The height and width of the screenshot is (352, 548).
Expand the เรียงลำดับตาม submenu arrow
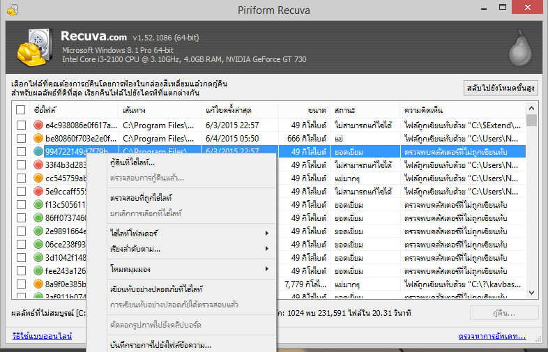266,249
